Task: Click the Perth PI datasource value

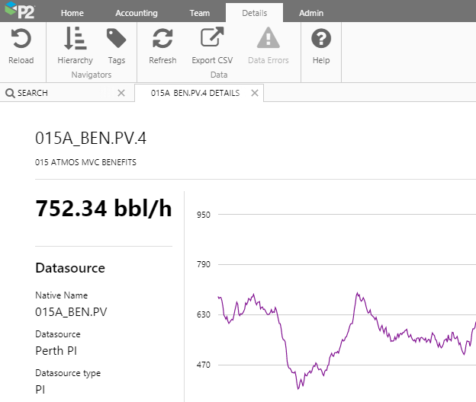Action: pos(56,351)
